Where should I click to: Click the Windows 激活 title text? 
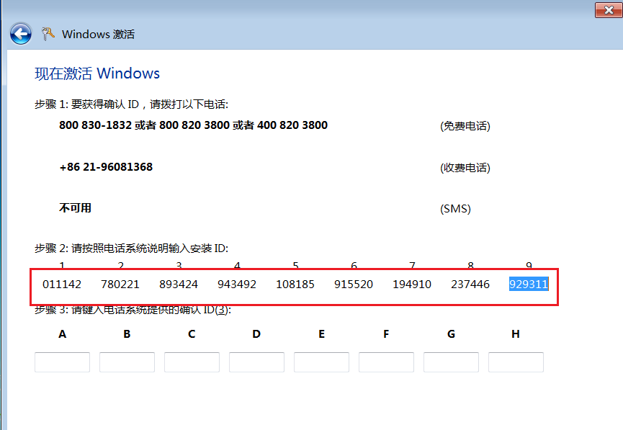tap(98, 34)
